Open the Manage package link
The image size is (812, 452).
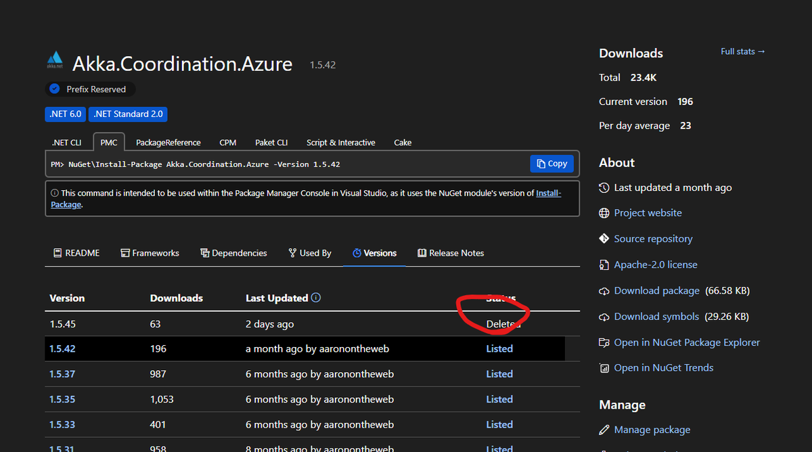tap(652, 430)
